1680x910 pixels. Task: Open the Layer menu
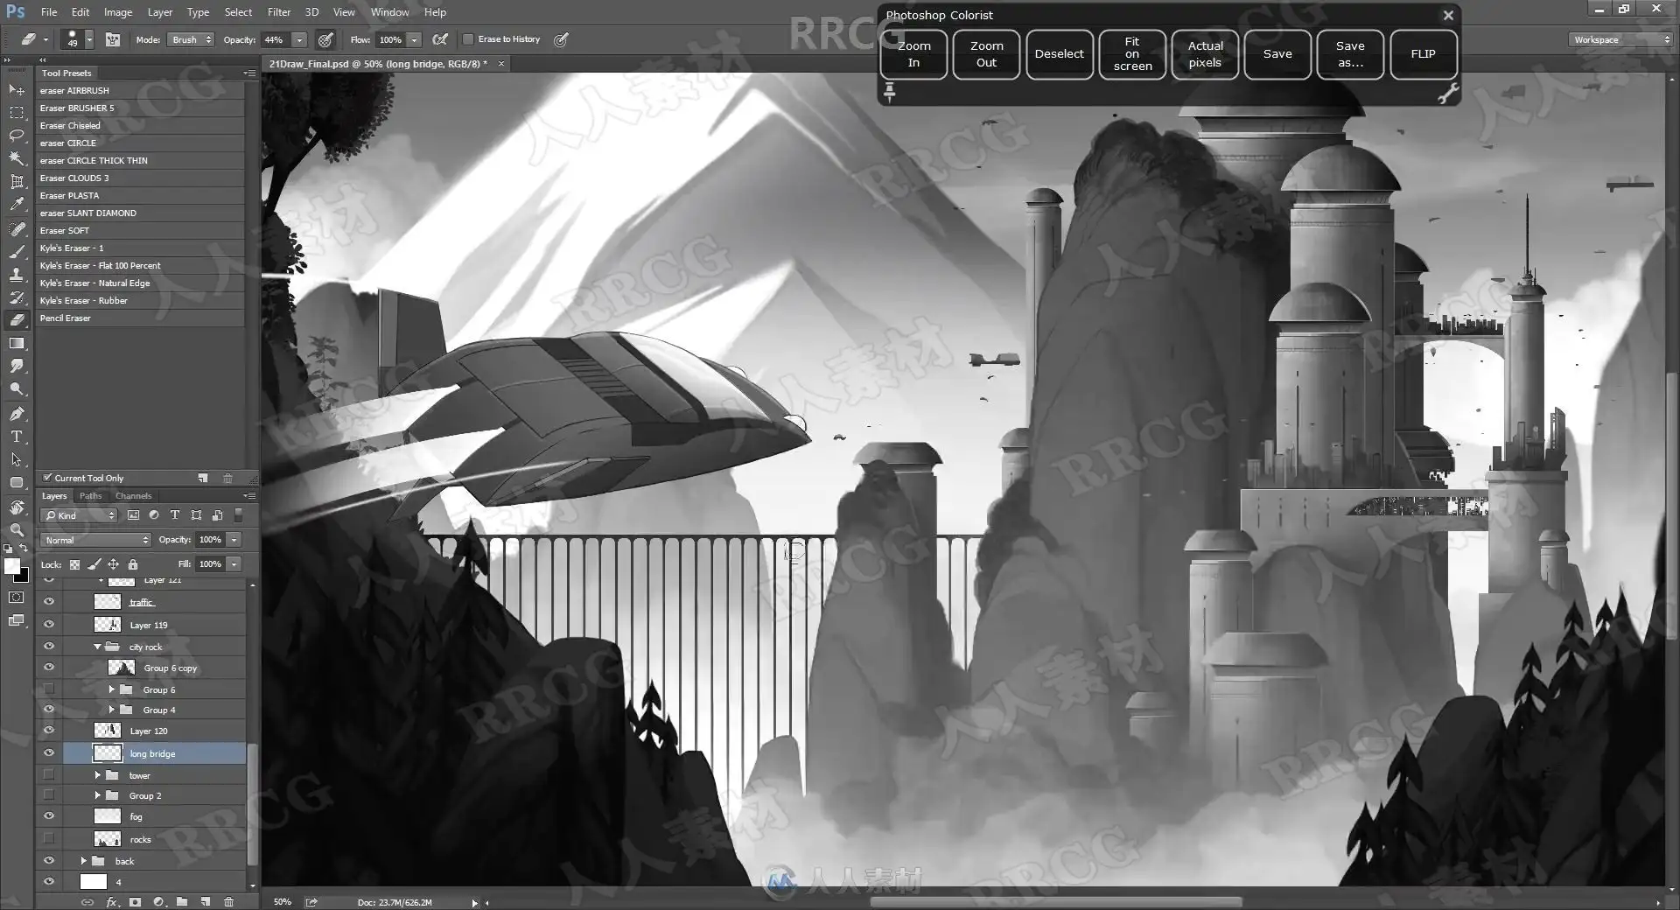[x=159, y=12]
